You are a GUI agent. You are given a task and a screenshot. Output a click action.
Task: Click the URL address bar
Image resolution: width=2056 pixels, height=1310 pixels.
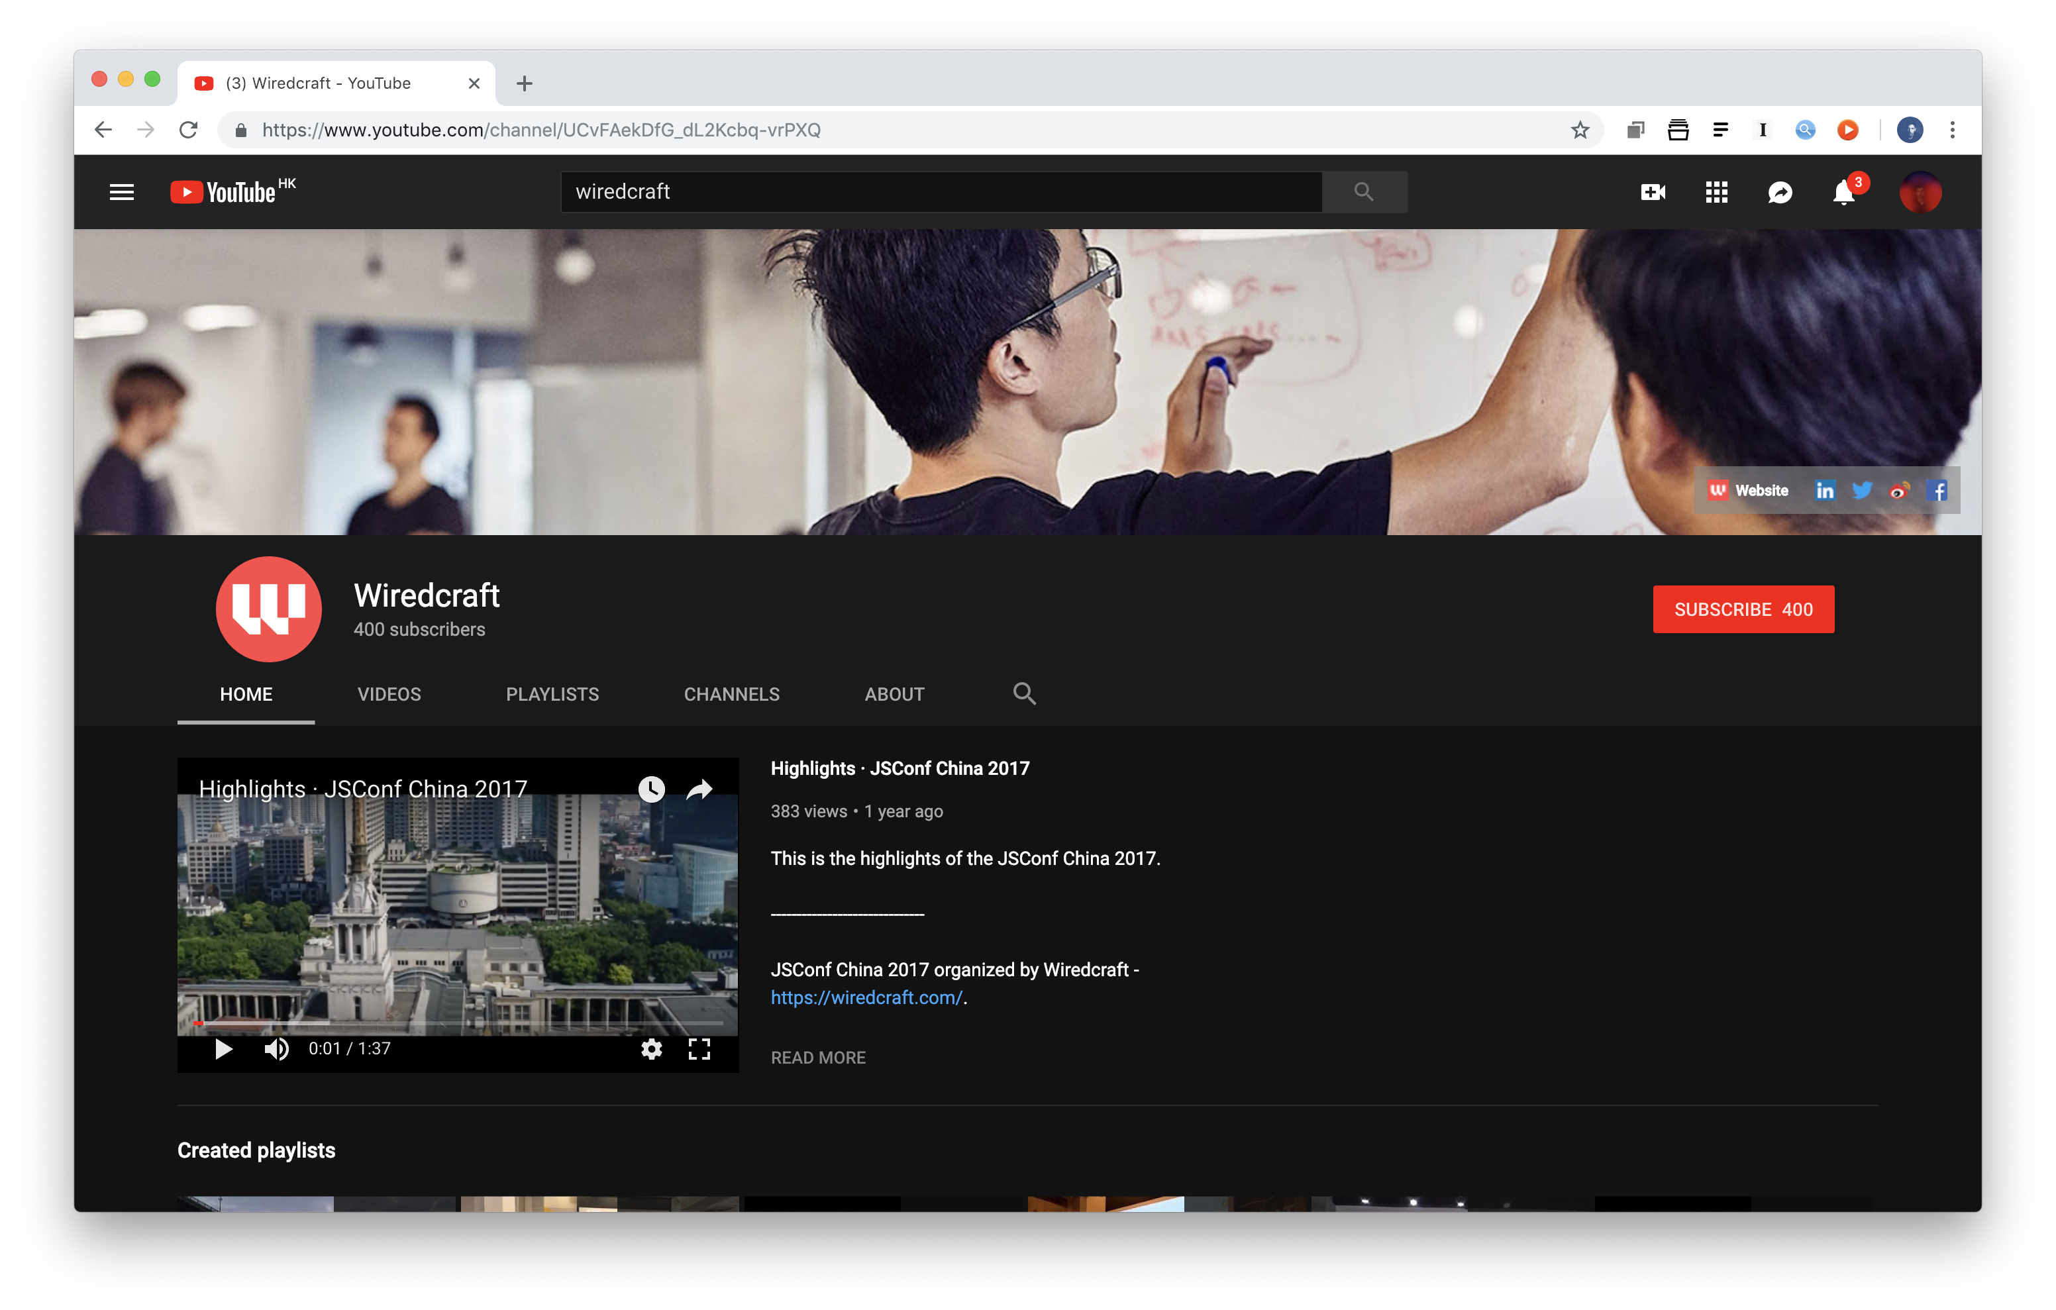pos(909,130)
